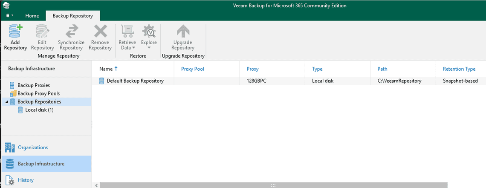Click the Backup Proxy Pools tree icon
Screen dimensions: 486x188
click(x=13, y=93)
